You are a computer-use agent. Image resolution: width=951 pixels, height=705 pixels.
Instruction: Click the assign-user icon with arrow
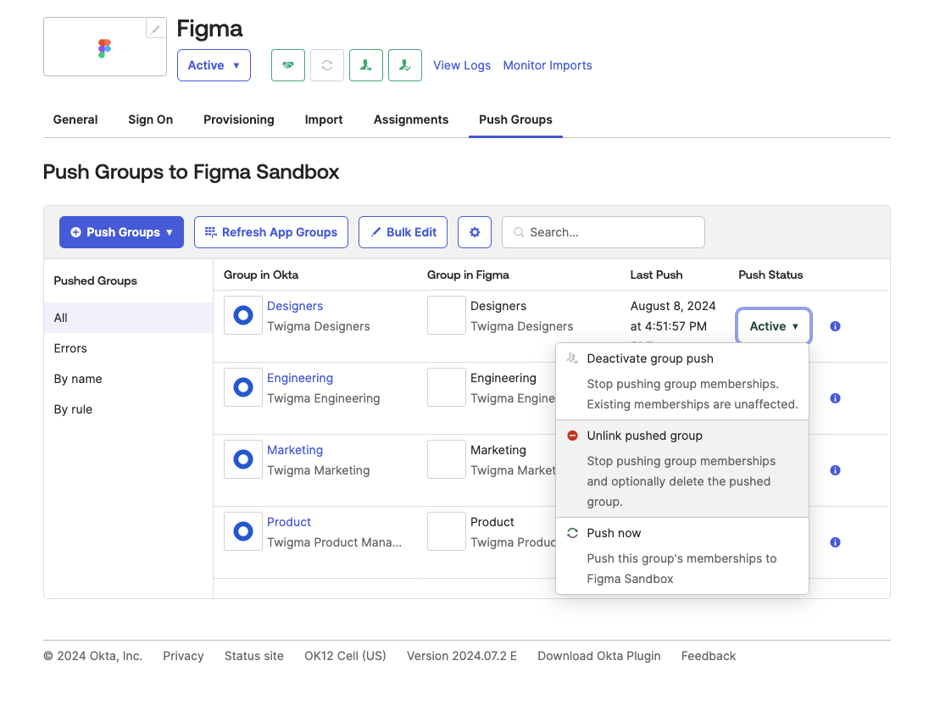click(365, 65)
